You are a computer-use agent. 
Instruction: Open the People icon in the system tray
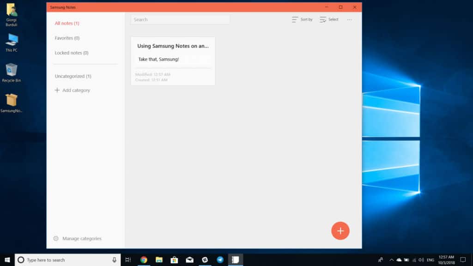click(381, 260)
